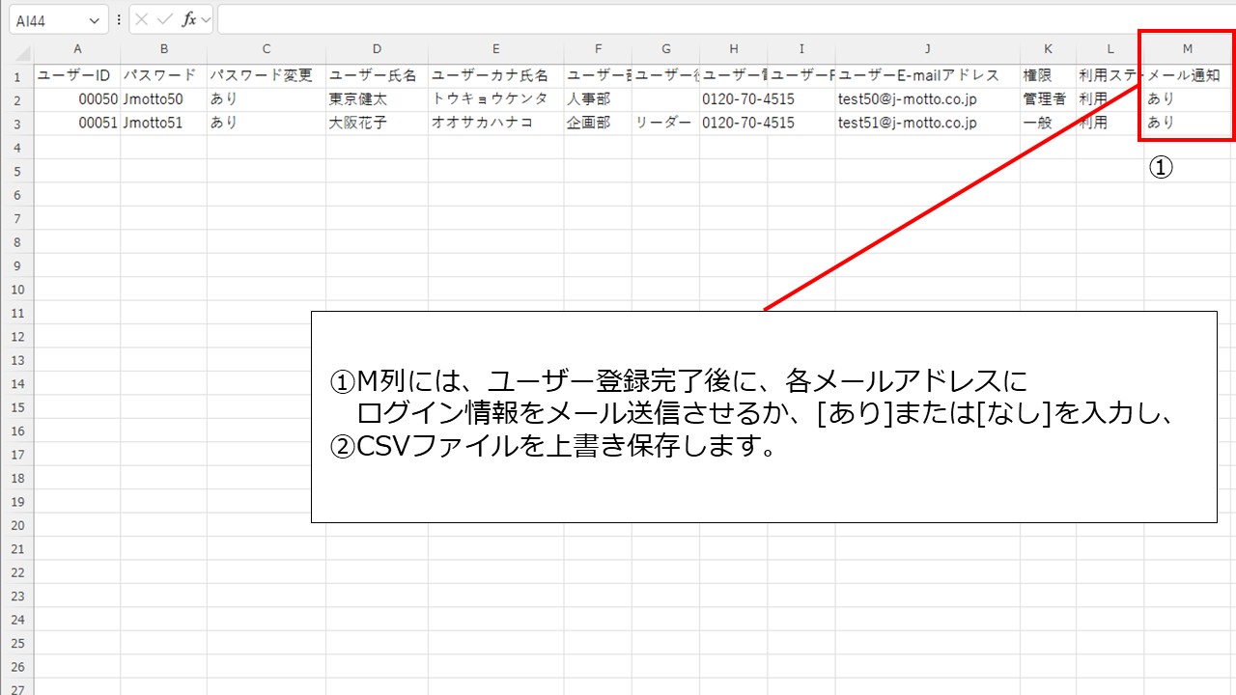Image resolution: width=1236 pixels, height=695 pixels.
Task: Click cell with user ID 00051
Action: 77,123
